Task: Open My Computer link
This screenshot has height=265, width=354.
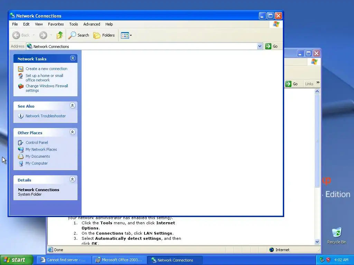Action: point(37,163)
